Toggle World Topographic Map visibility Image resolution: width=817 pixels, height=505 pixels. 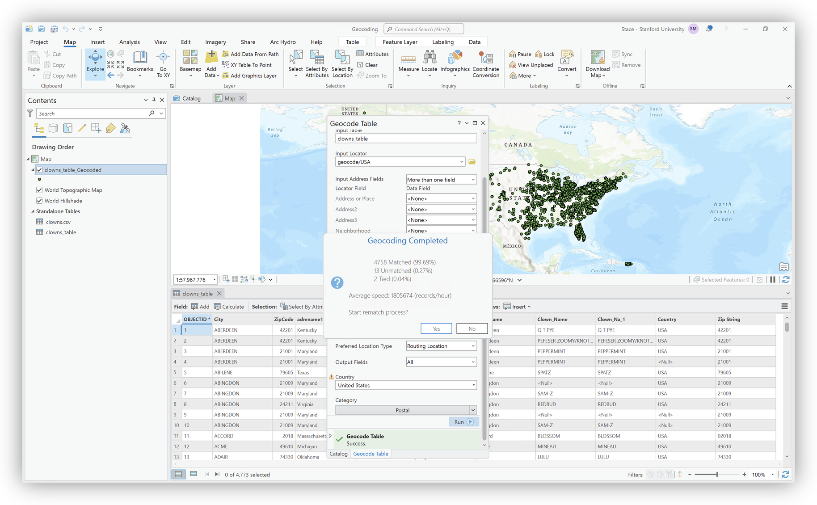[x=40, y=190]
